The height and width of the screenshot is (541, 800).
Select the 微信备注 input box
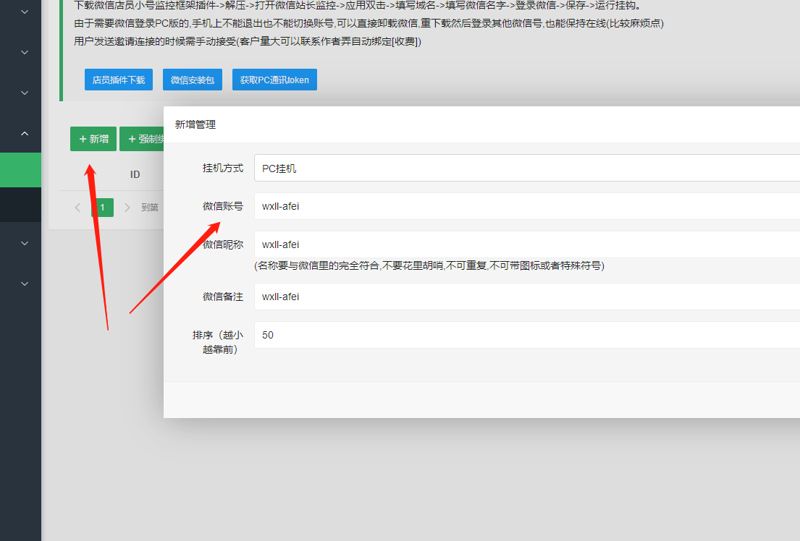point(526,297)
